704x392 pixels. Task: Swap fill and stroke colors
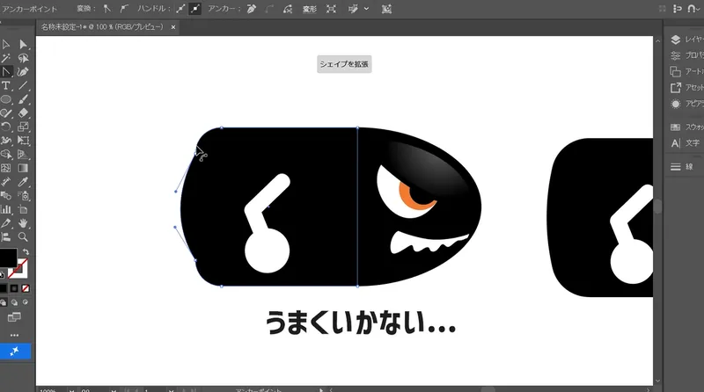point(26,251)
